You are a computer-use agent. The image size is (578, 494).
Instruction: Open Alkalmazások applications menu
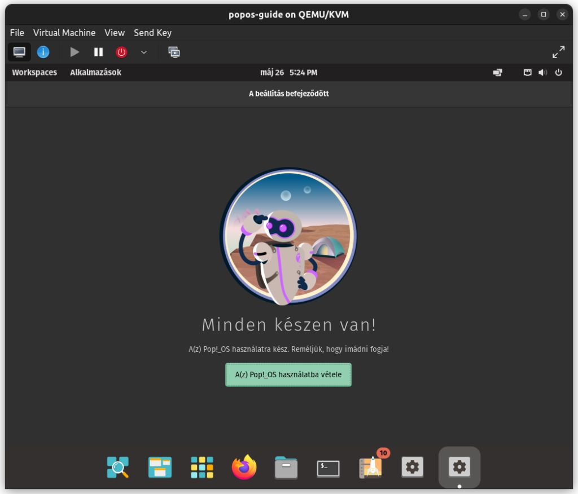click(96, 72)
